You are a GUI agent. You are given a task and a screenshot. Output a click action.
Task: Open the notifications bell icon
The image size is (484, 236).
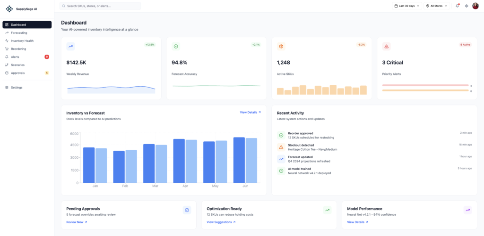click(x=457, y=6)
